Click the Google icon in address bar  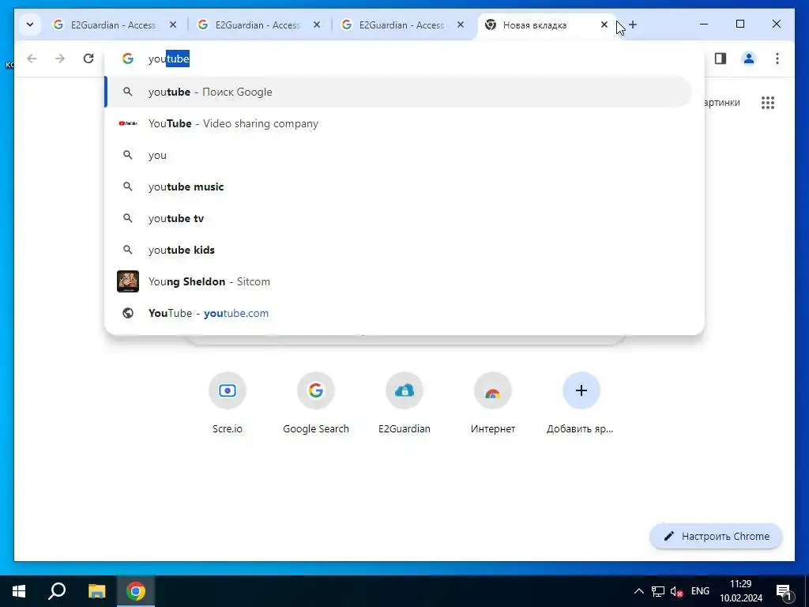pyautogui.click(x=127, y=58)
